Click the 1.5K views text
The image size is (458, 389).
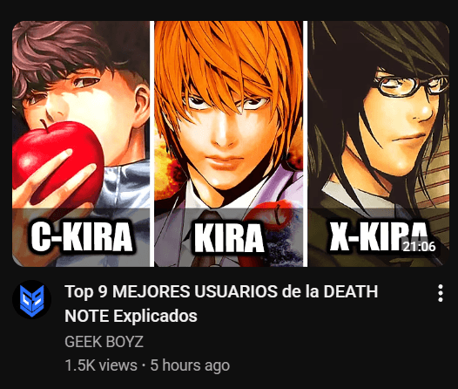click(x=101, y=365)
